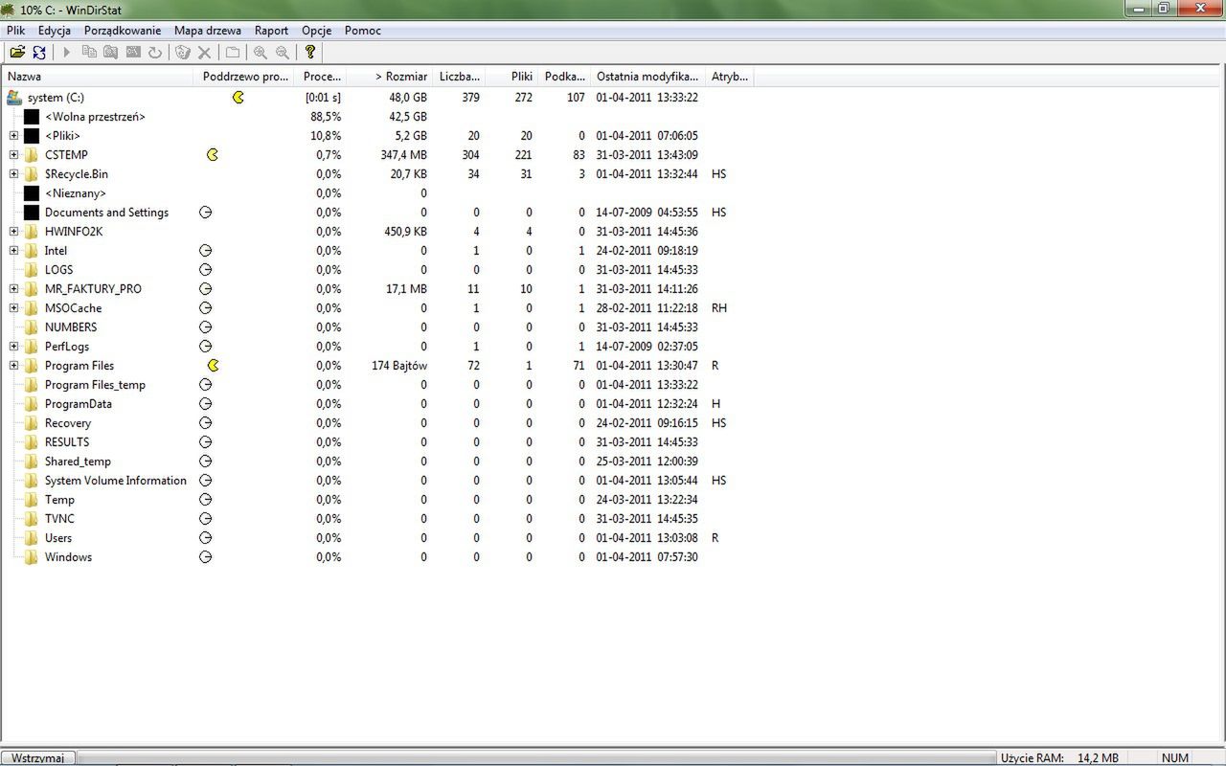The width and height of the screenshot is (1226, 766).
Task: Expand the $Recycle.Bin node
Action: pyautogui.click(x=14, y=173)
